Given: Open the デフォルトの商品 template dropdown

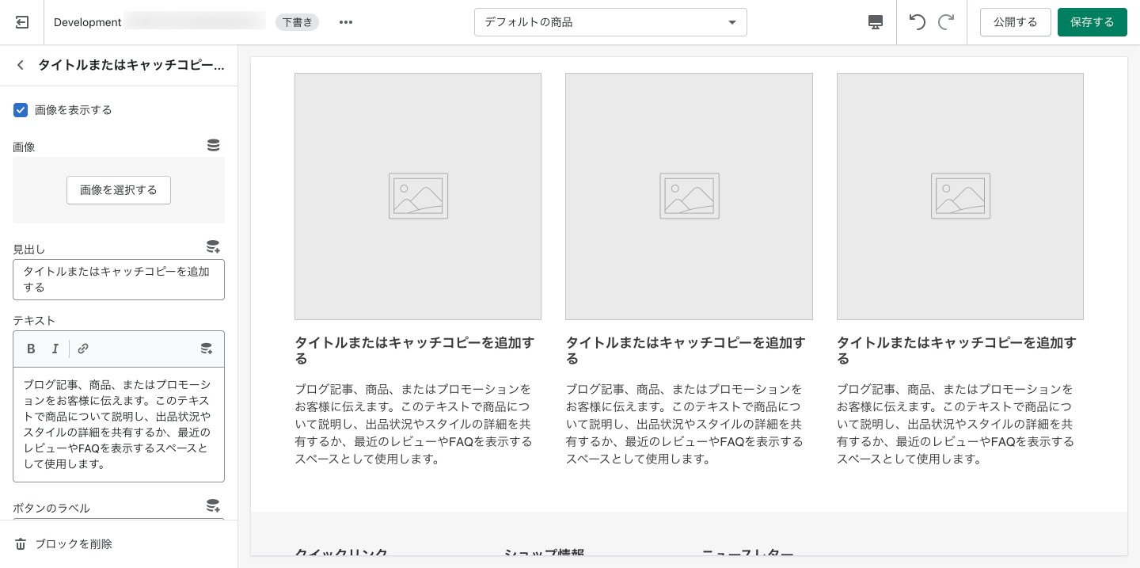Looking at the screenshot, I should point(610,22).
